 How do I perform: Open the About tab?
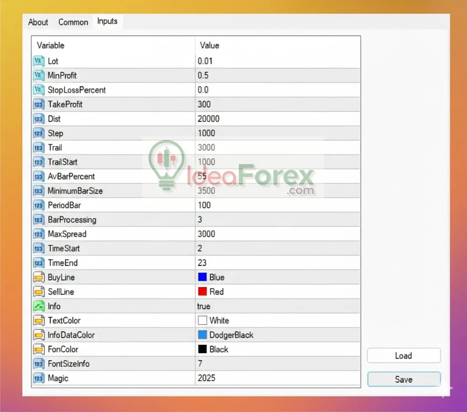tap(38, 22)
